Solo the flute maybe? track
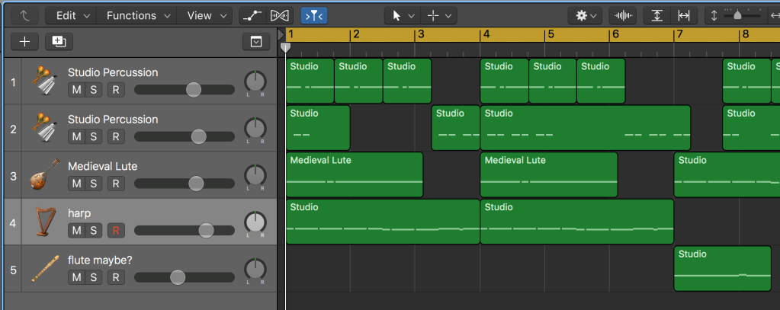Image resolution: width=780 pixels, height=310 pixels. click(x=94, y=277)
